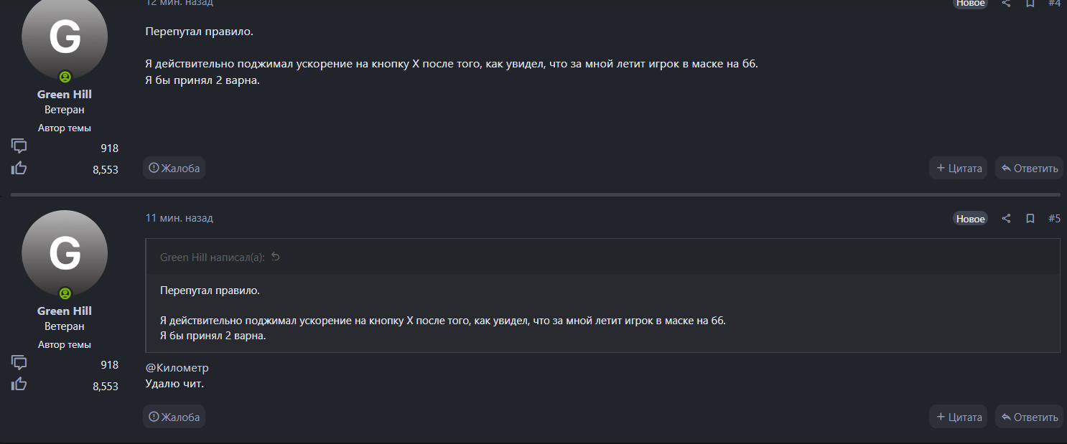The width and height of the screenshot is (1067, 444).
Task: Open the "11 мин. назад" timestamp link
Action: coord(180,218)
